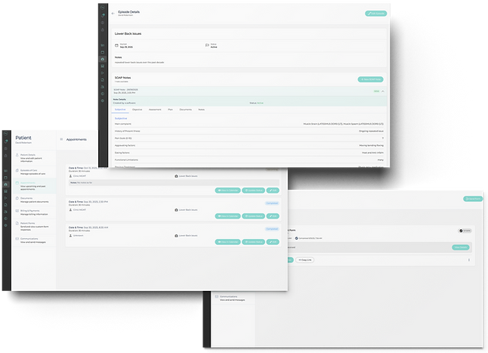Viewport: 488px width, 353px height.
Task: Click the Billing & Payments card icon
Action: point(17,211)
